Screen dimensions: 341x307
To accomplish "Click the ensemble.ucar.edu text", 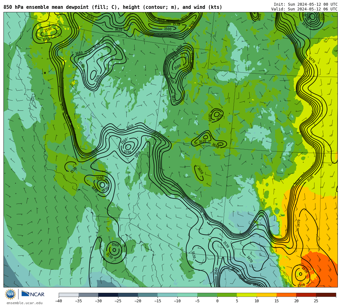I will [25, 303].
